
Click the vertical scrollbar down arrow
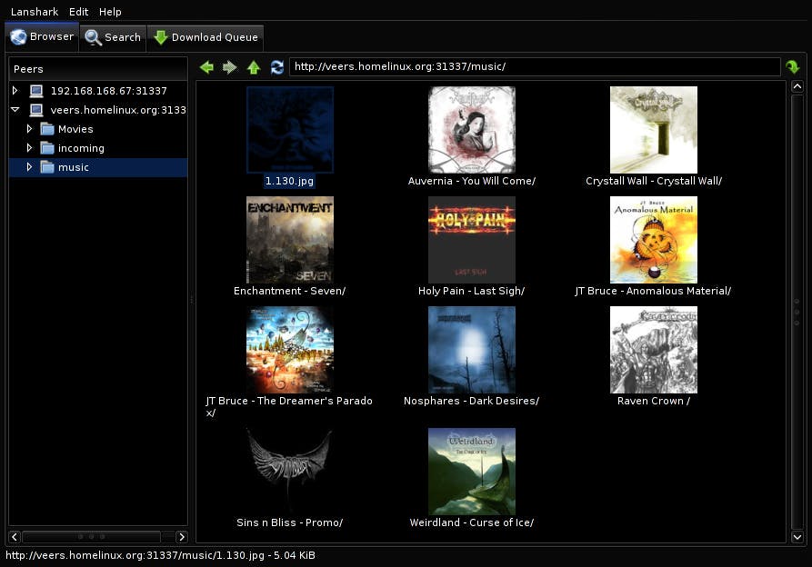click(x=797, y=537)
